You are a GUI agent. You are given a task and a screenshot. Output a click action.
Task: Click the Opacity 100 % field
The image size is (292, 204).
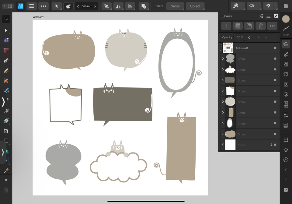[x=239, y=37]
